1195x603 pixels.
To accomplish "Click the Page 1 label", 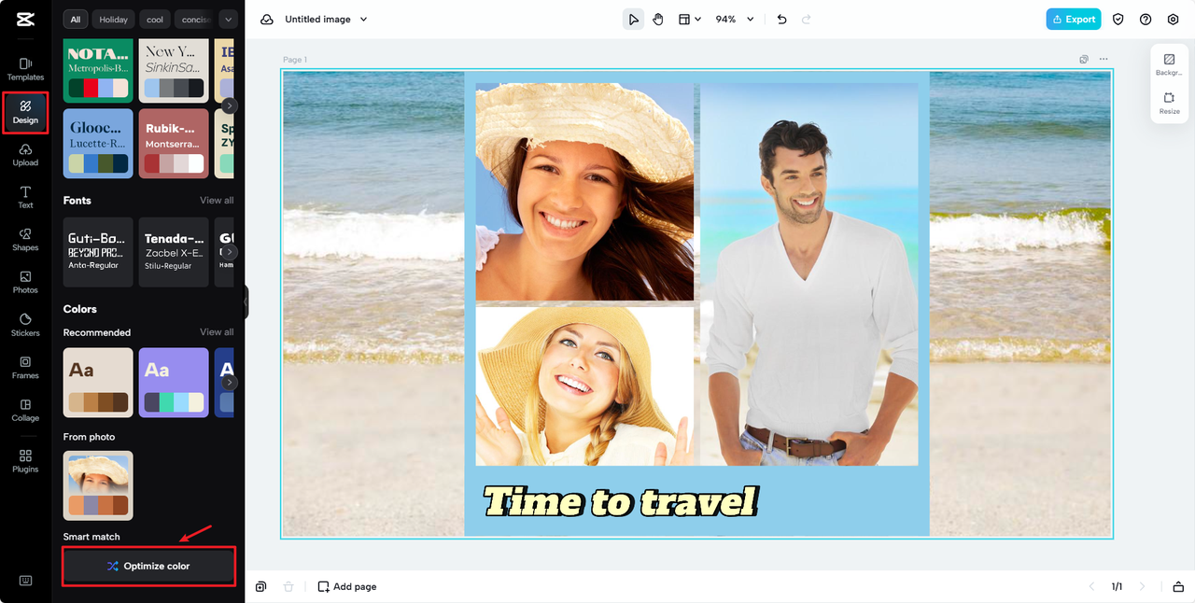I will [295, 60].
